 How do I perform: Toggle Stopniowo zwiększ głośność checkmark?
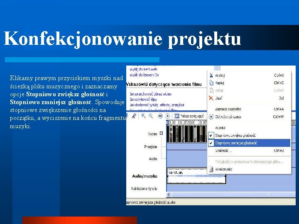coord(211,135)
